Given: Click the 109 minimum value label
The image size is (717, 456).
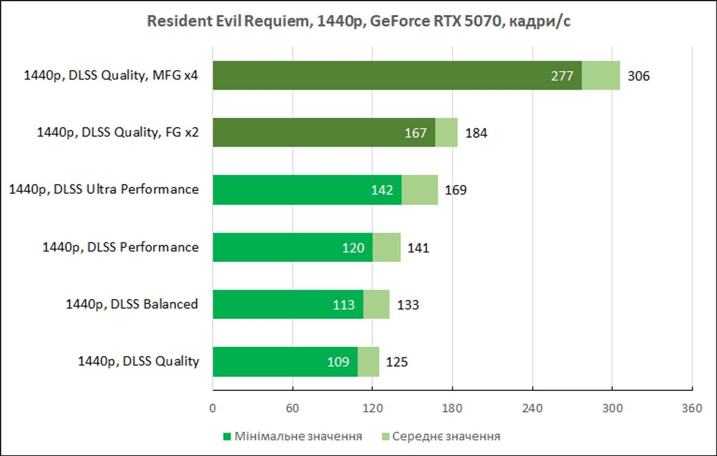Looking at the screenshot, I should tap(338, 362).
